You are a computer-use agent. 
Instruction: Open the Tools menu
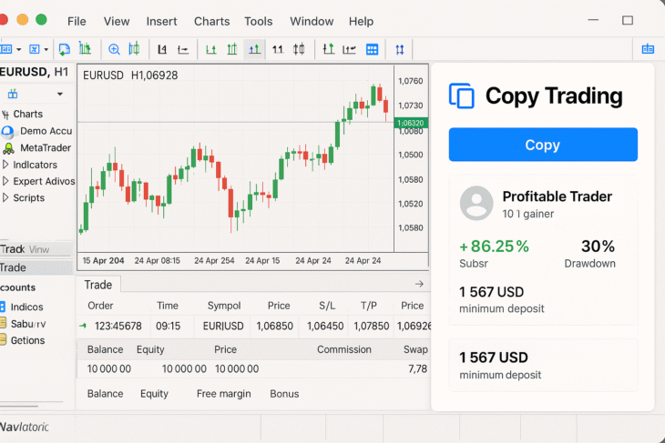259,21
